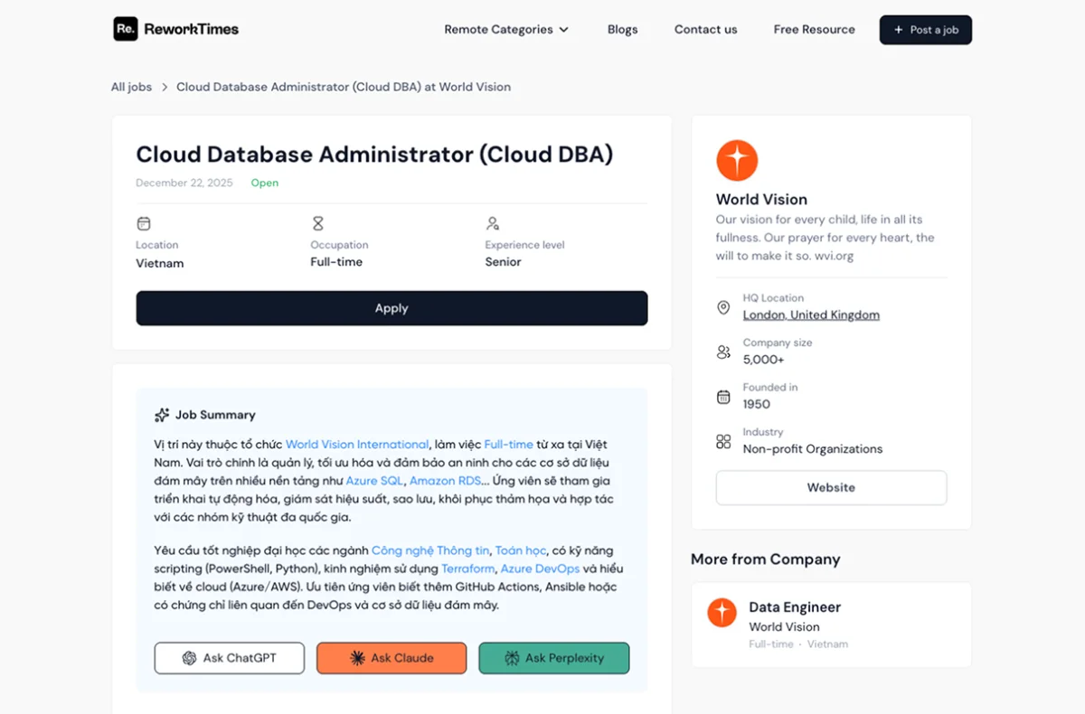Click the Occupation hourglass icon
This screenshot has width=1085, height=714.
click(317, 223)
